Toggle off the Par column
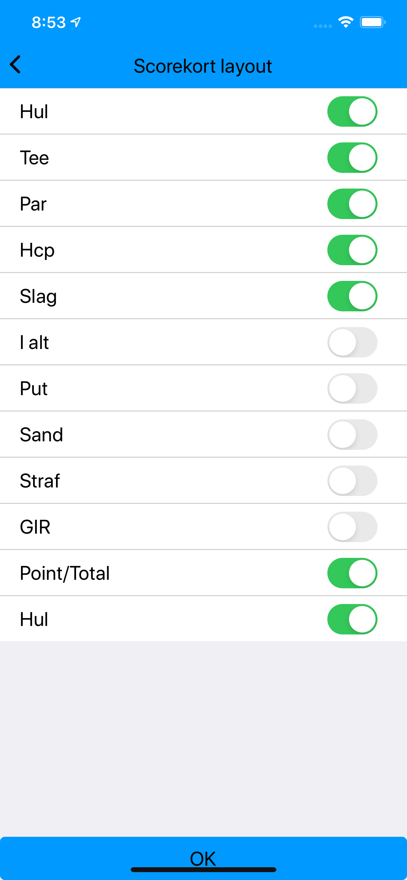Viewport: 407px width, 880px height. tap(352, 204)
